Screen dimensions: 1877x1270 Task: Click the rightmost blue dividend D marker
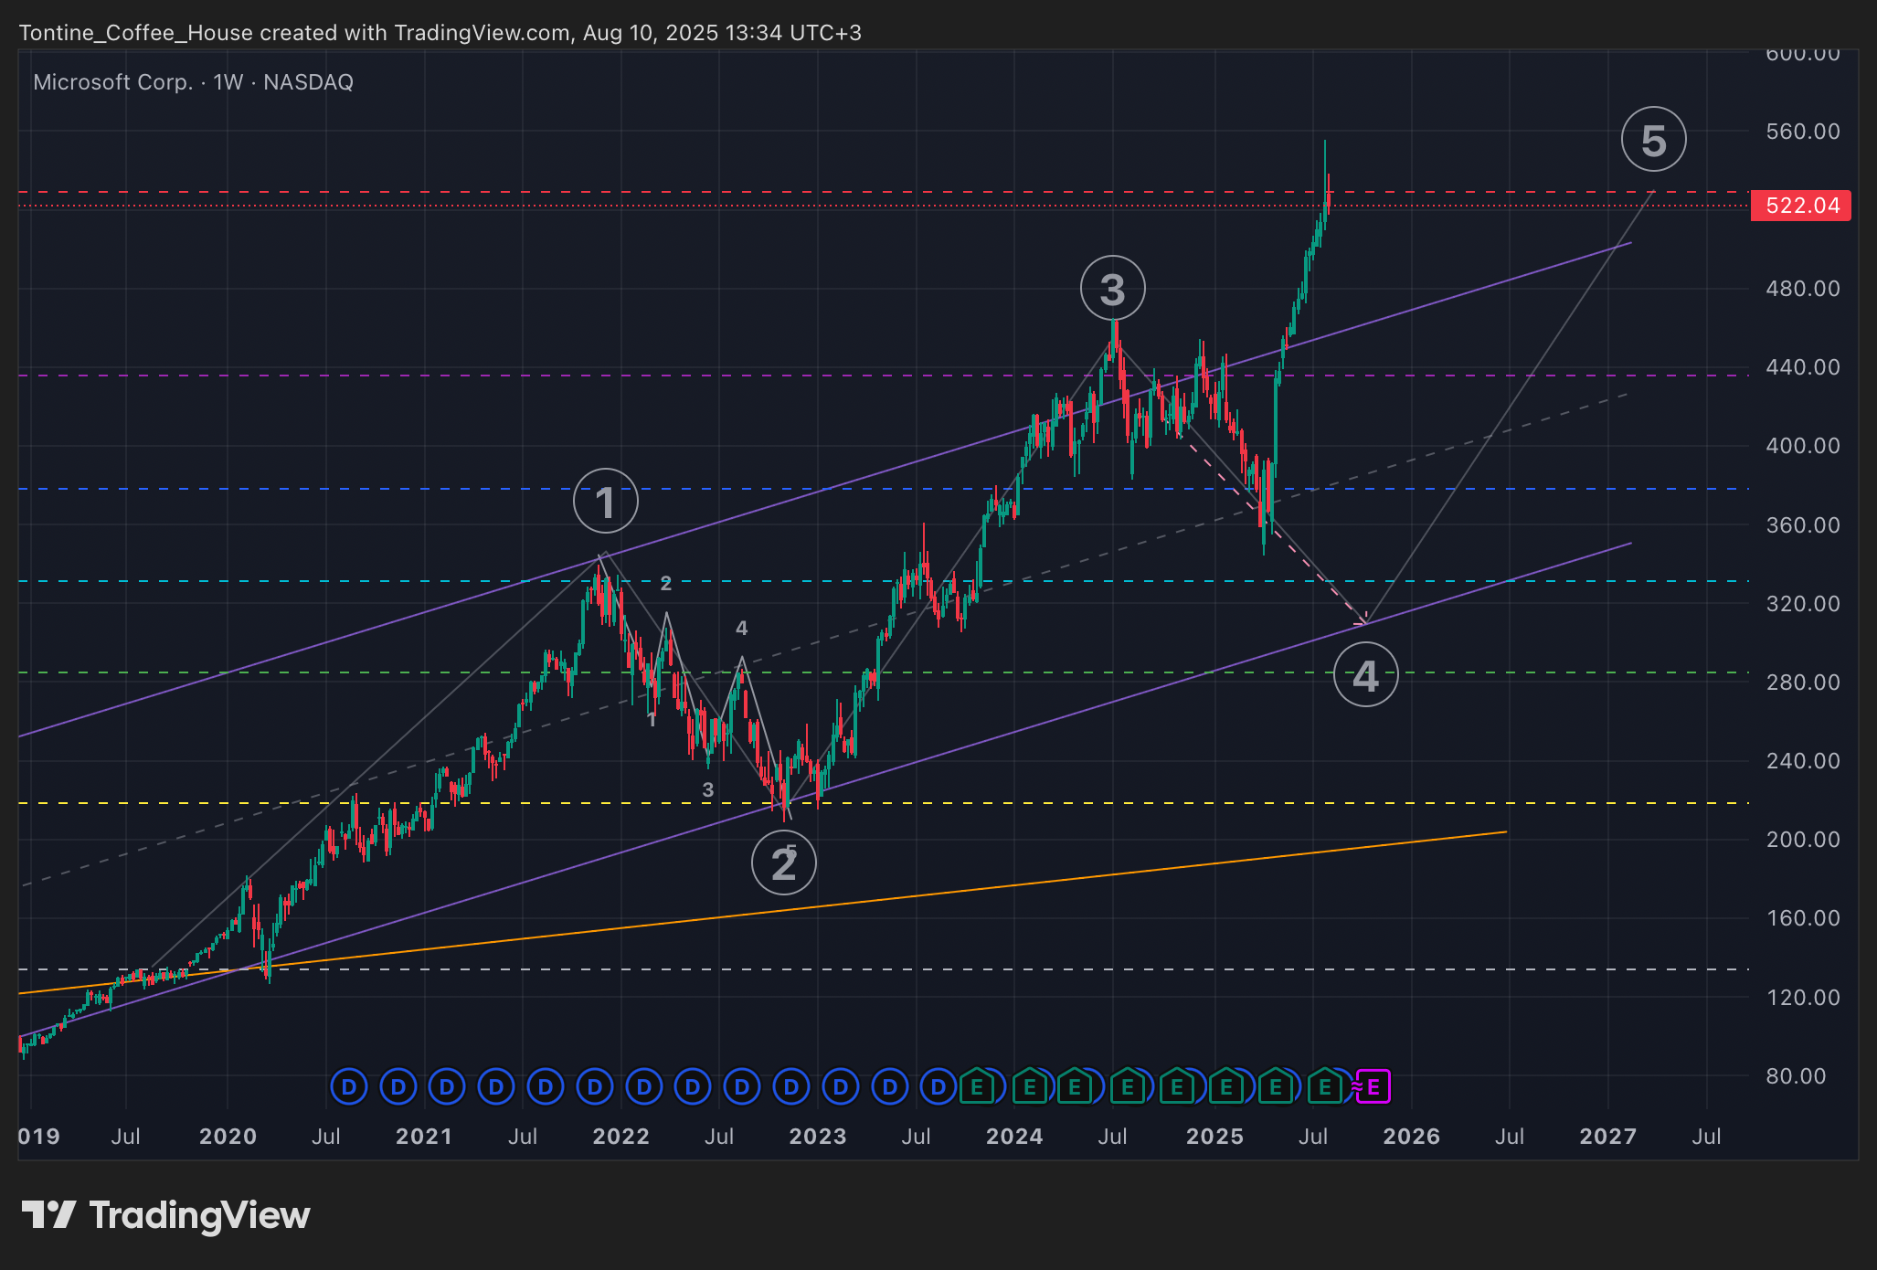point(938,1087)
